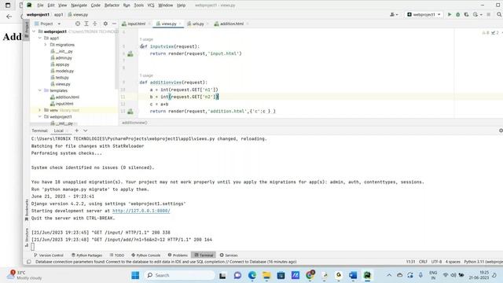Open the http://127.0.0.1:8000/ server link

tap(141, 211)
